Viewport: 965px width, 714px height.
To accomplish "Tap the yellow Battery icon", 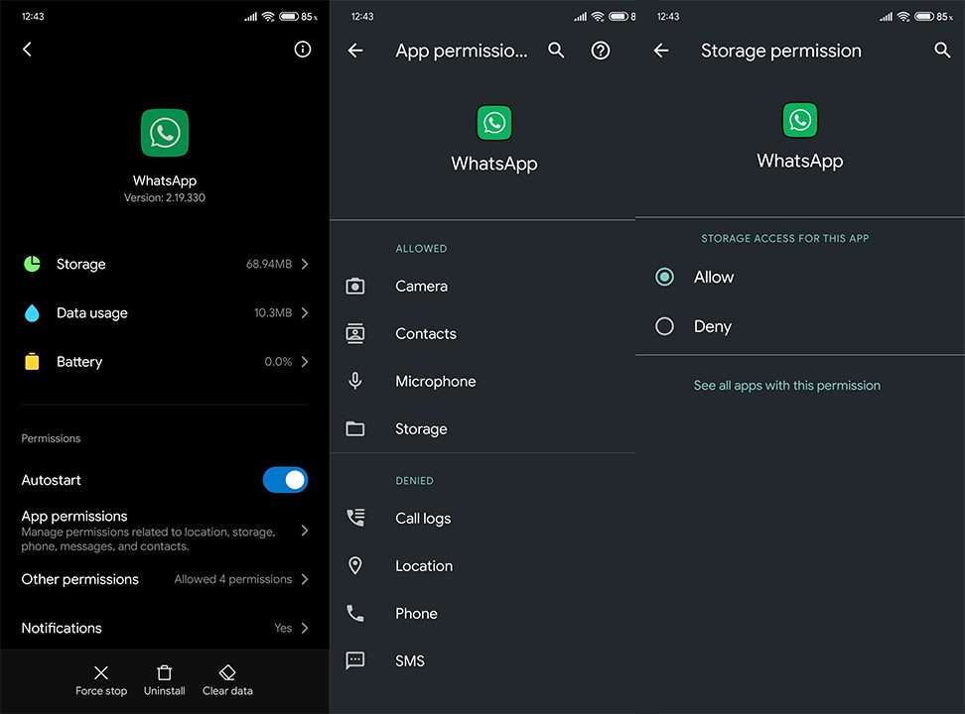I will click(x=32, y=362).
